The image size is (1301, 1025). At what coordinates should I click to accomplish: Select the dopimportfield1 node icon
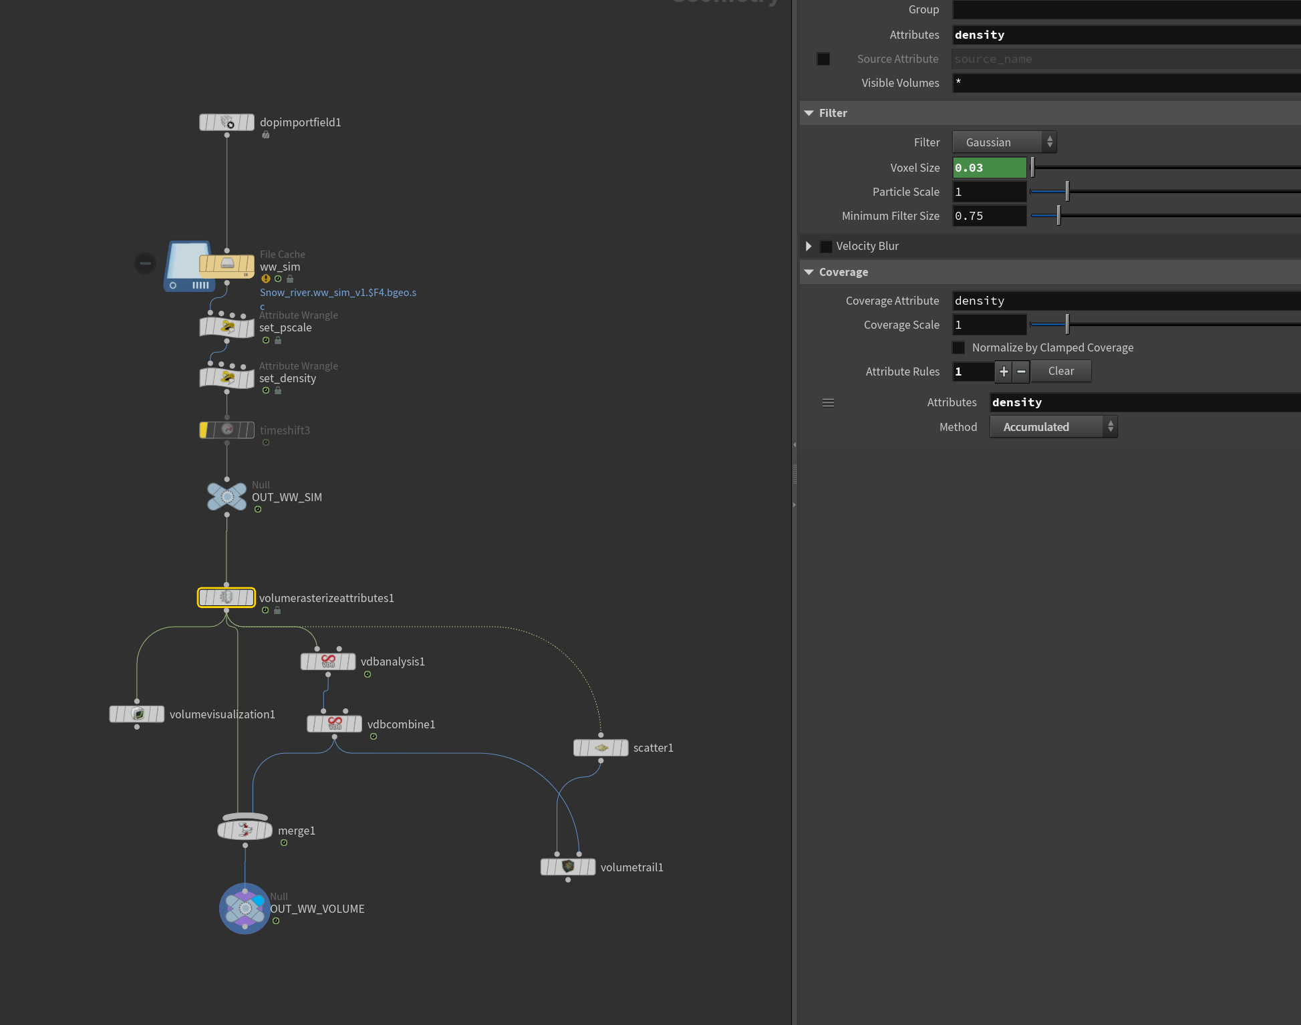(x=227, y=122)
